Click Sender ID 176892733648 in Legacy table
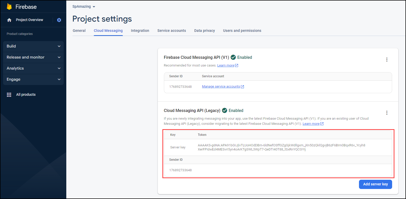The image size is (406, 199). point(180,170)
